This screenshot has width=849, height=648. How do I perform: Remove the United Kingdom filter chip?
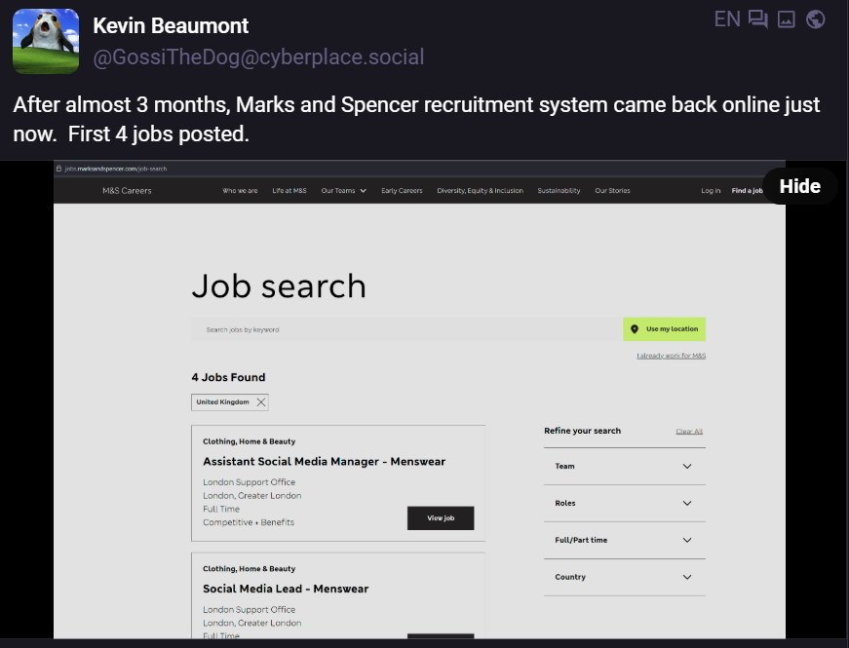point(261,402)
